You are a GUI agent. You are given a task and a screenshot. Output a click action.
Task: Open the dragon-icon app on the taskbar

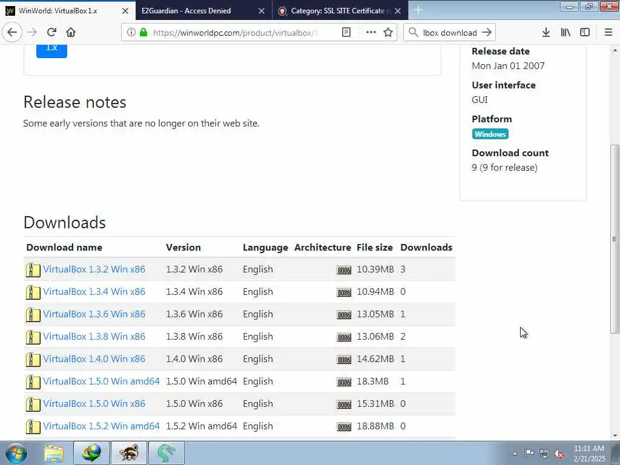pyautogui.click(x=166, y=453)
